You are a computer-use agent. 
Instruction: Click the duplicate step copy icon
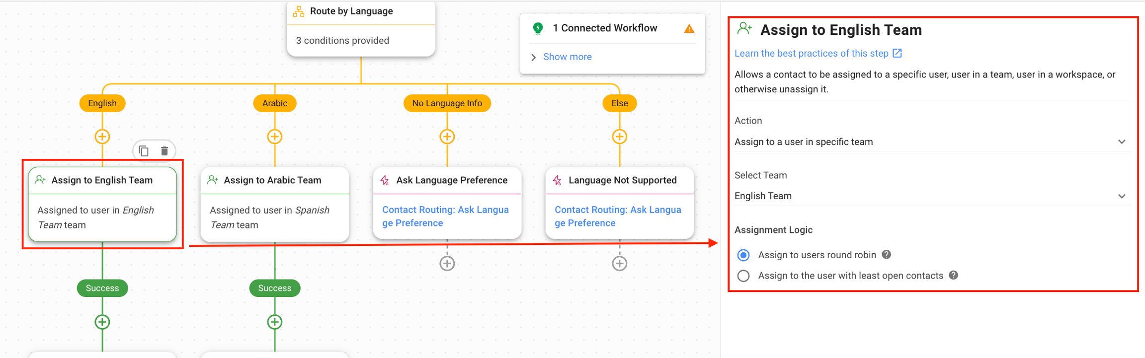tap(144, 151)
